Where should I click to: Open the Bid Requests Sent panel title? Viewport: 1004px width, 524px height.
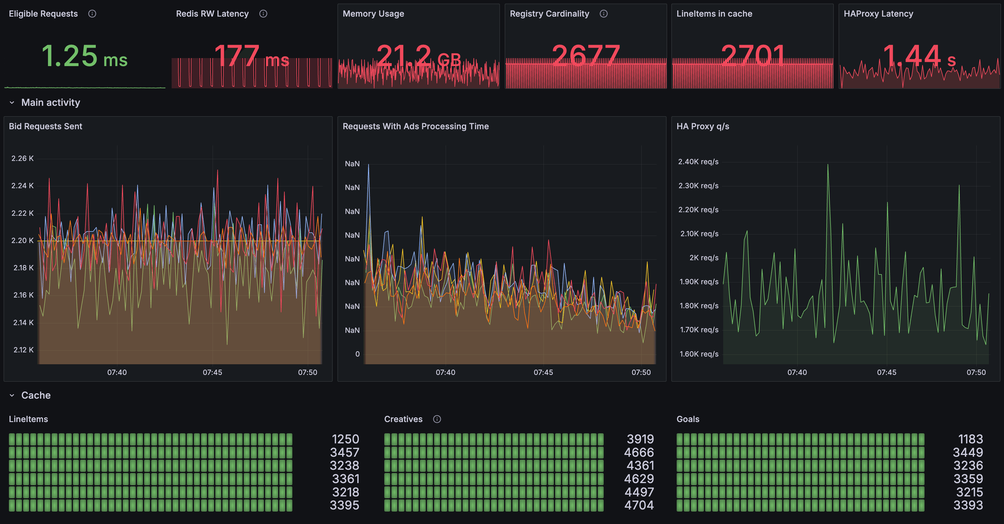click(45, 126)
